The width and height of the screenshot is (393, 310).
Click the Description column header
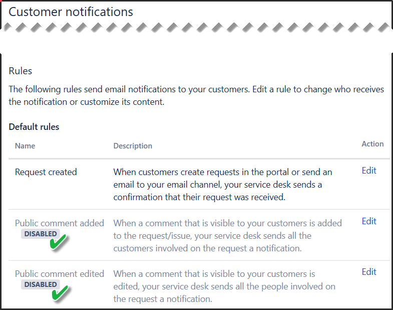click(x=133, y=146)
